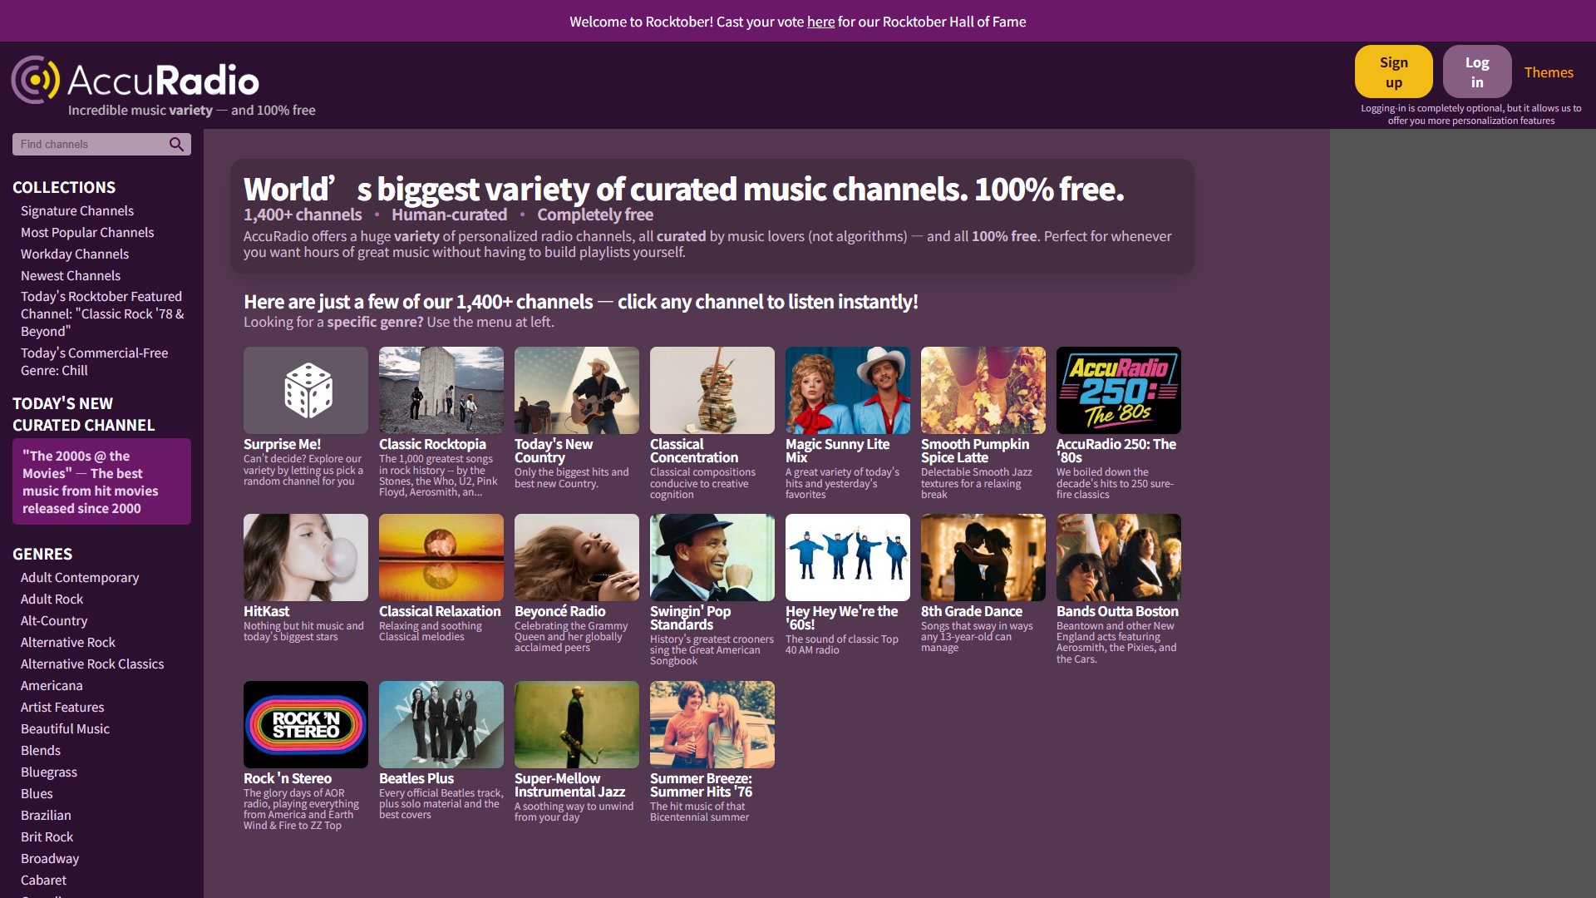Open the Themes link
Image resolution: width=1596 pixels, height=898 pixels.
[x=1549, y=72]
